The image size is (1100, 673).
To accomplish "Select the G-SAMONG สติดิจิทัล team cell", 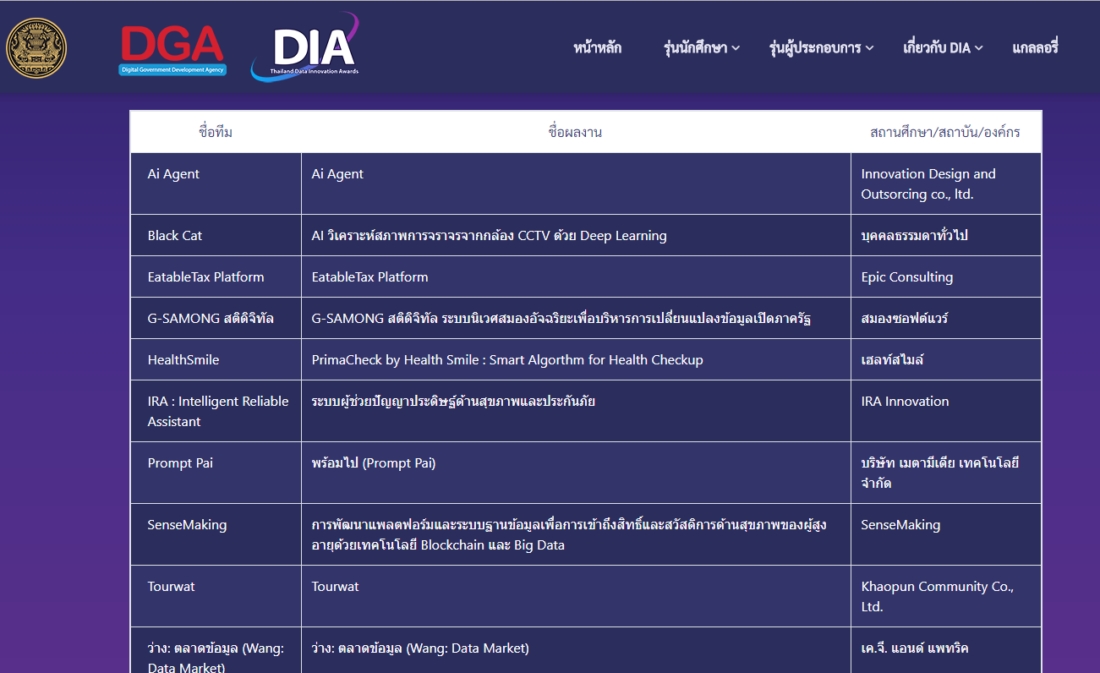I will click(x=216, y=318).
